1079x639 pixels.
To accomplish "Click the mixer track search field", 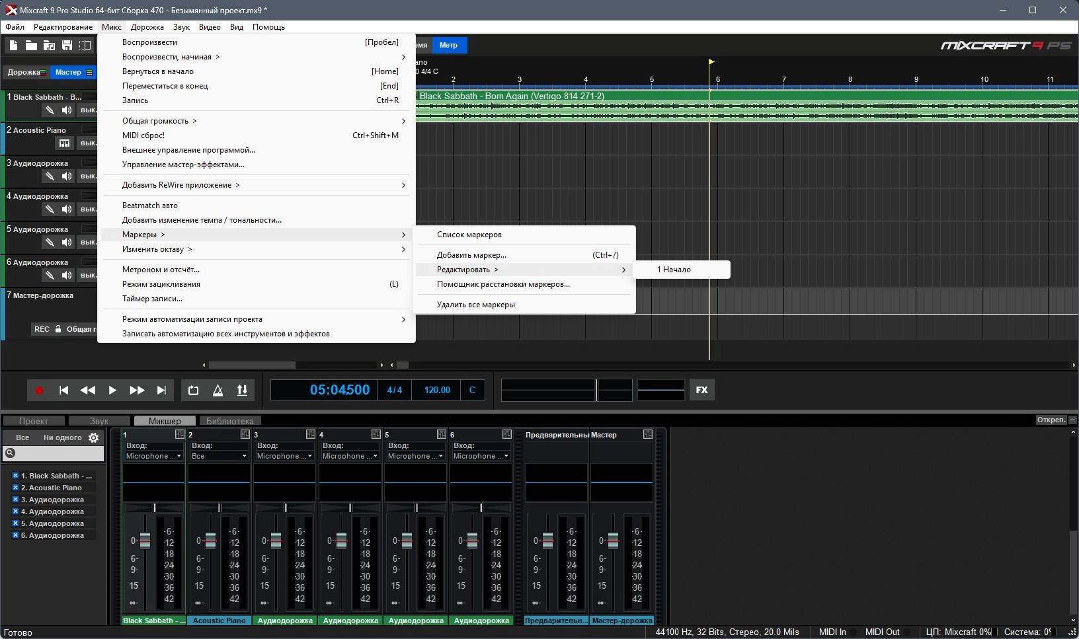I will point(54,453).
